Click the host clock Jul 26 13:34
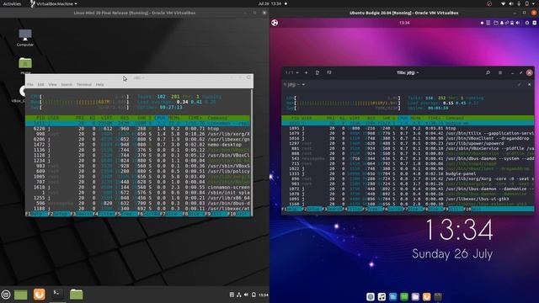The width and height of the screenshot is (539, 303). (269, 3)
